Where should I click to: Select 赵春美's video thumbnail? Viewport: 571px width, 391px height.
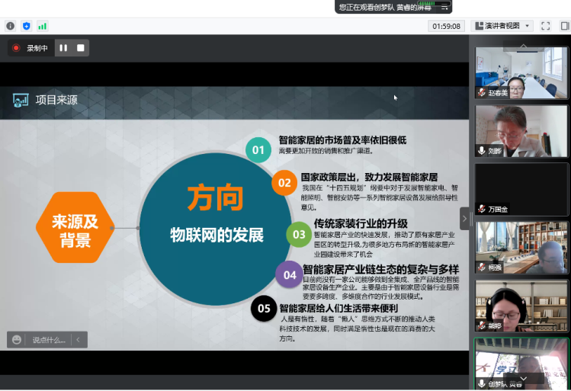(x=521, y=73)
